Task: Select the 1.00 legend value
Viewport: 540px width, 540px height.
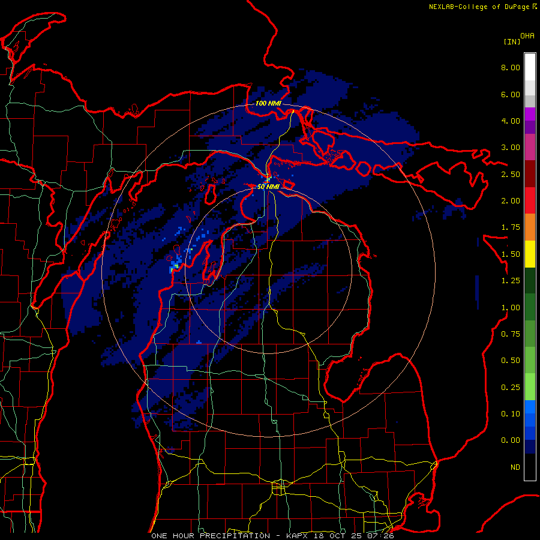Action: click(511, 308)
